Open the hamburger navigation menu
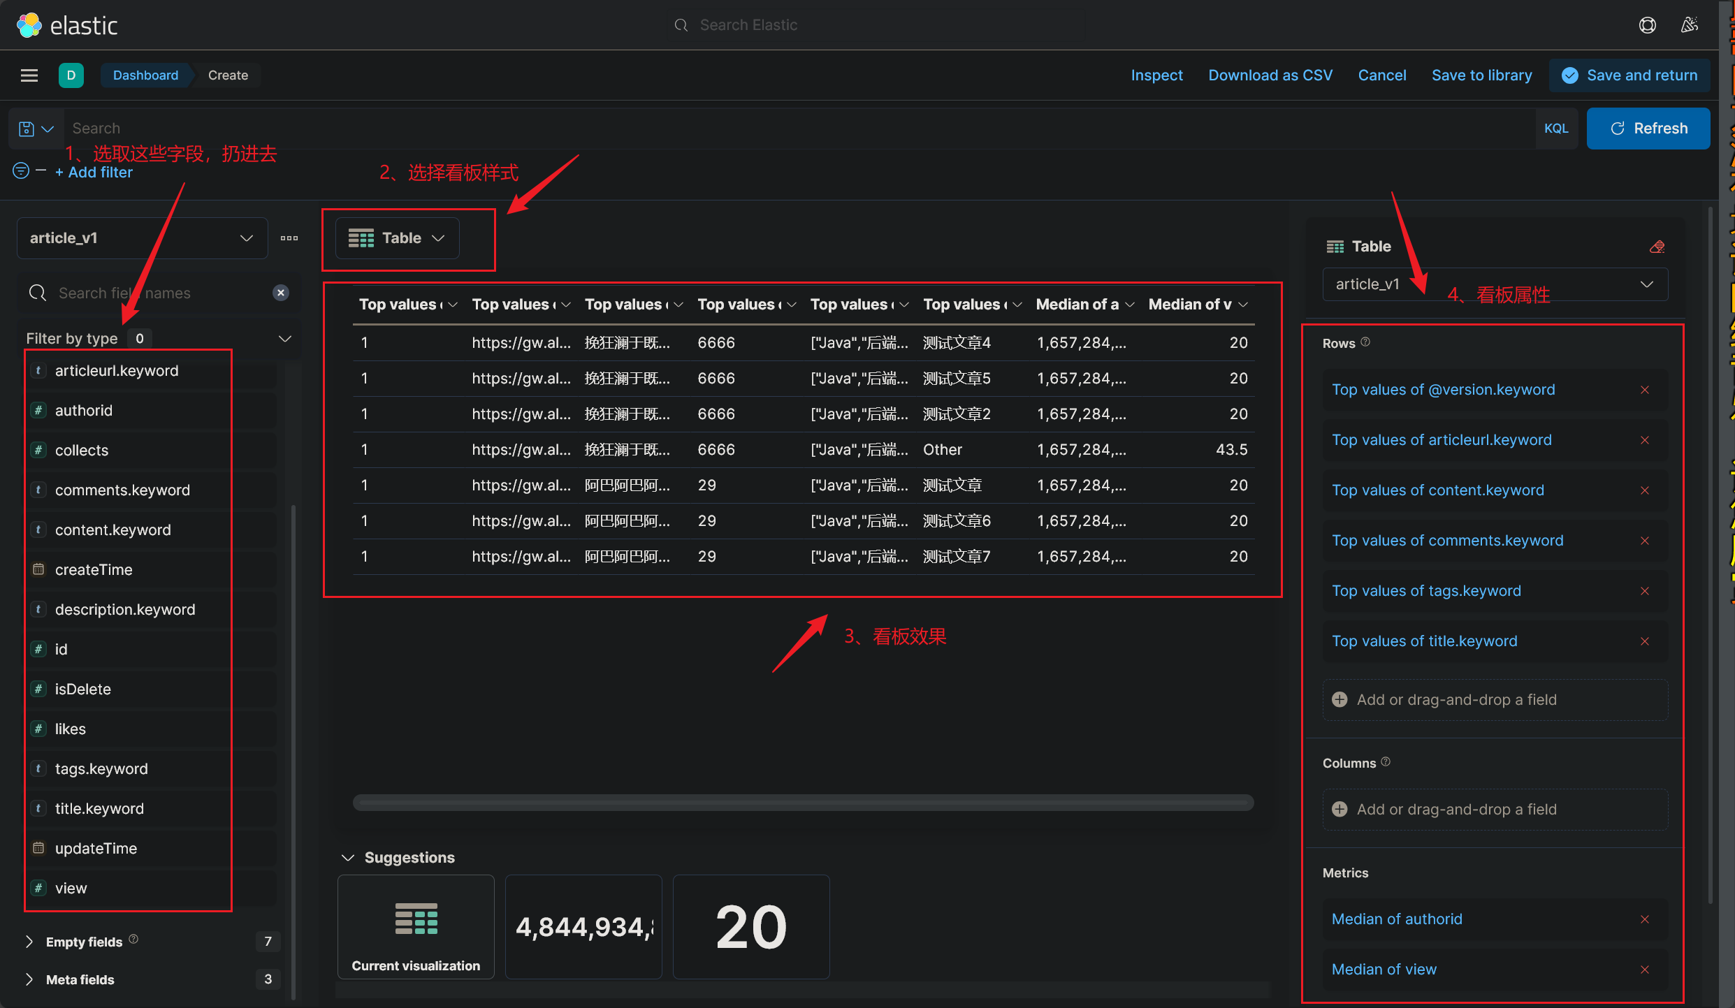 click(29, 75)
